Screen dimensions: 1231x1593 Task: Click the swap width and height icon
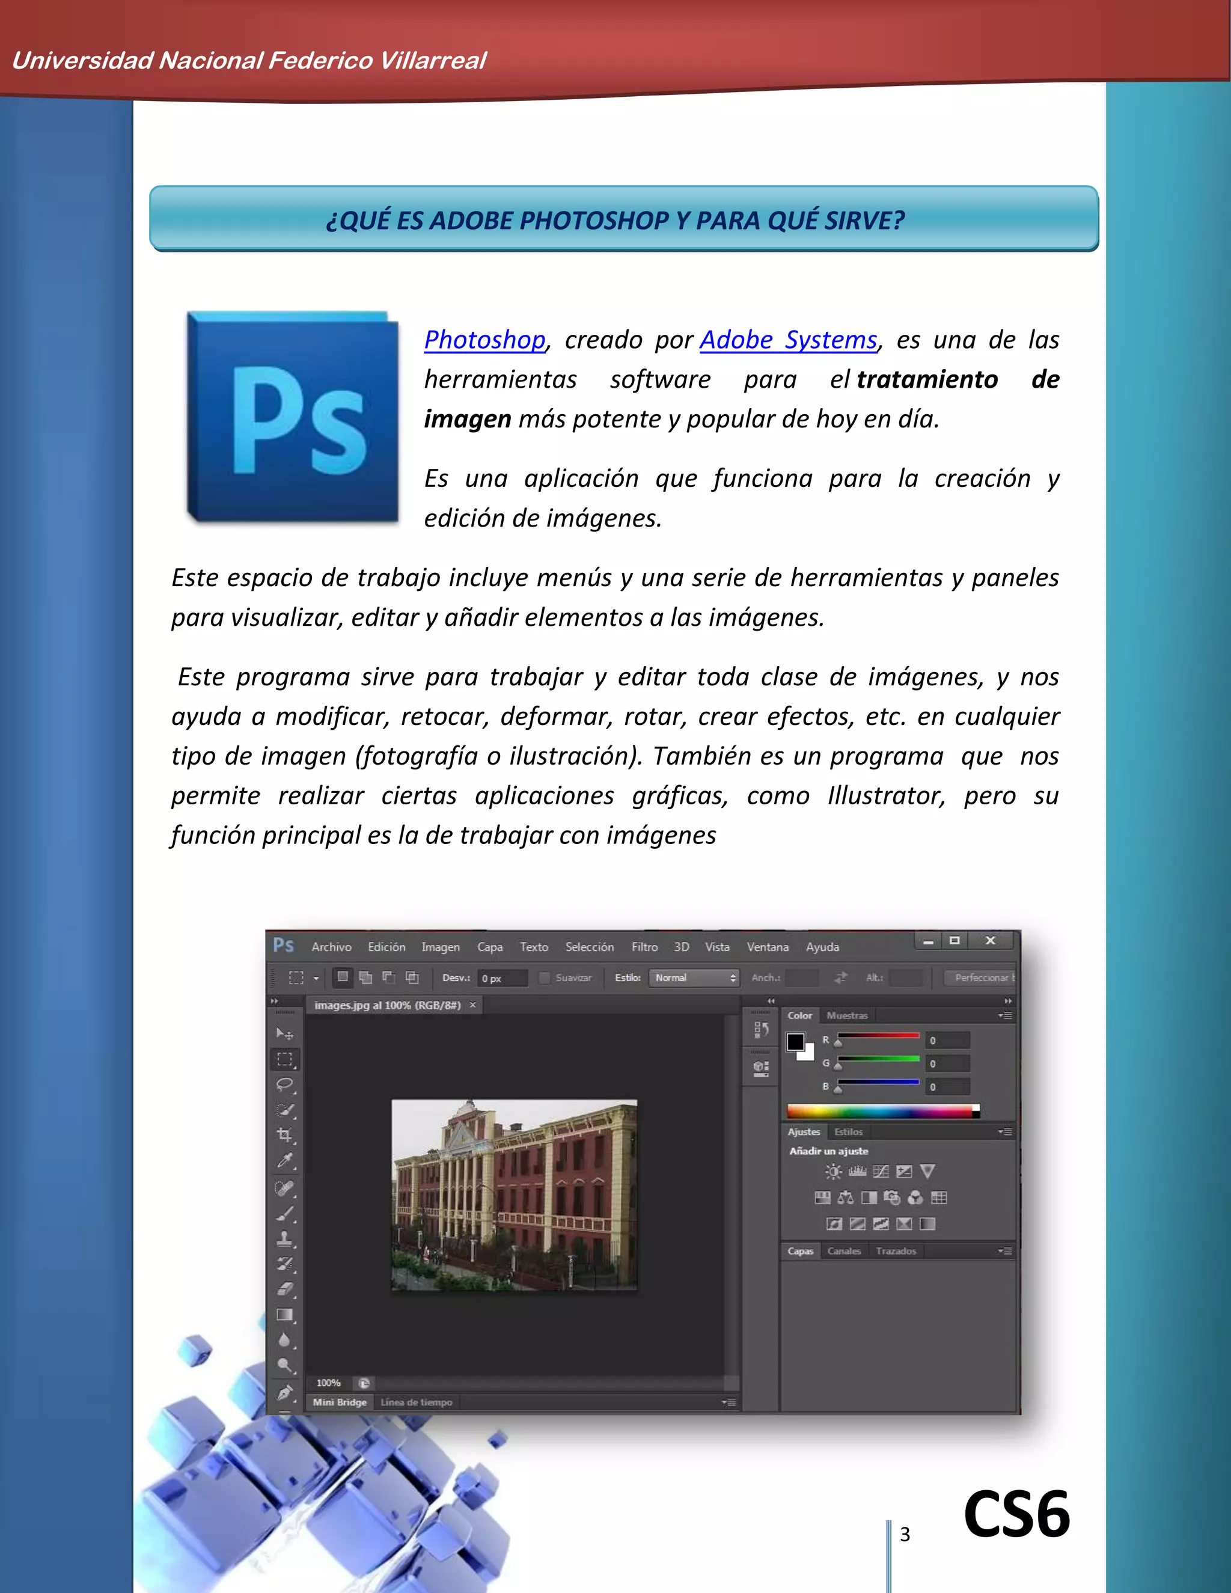click(x=841, y=977)
